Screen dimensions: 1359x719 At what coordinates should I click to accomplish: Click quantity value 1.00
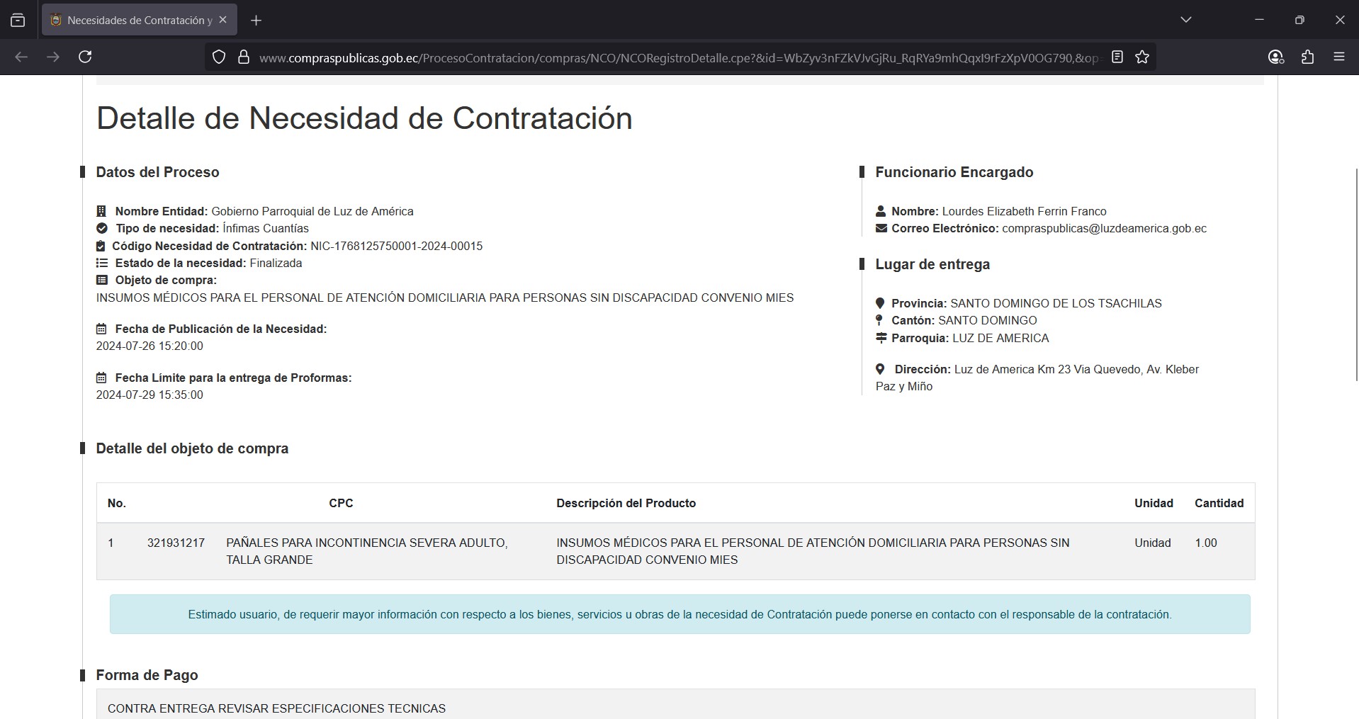(x=1206, y=543)
